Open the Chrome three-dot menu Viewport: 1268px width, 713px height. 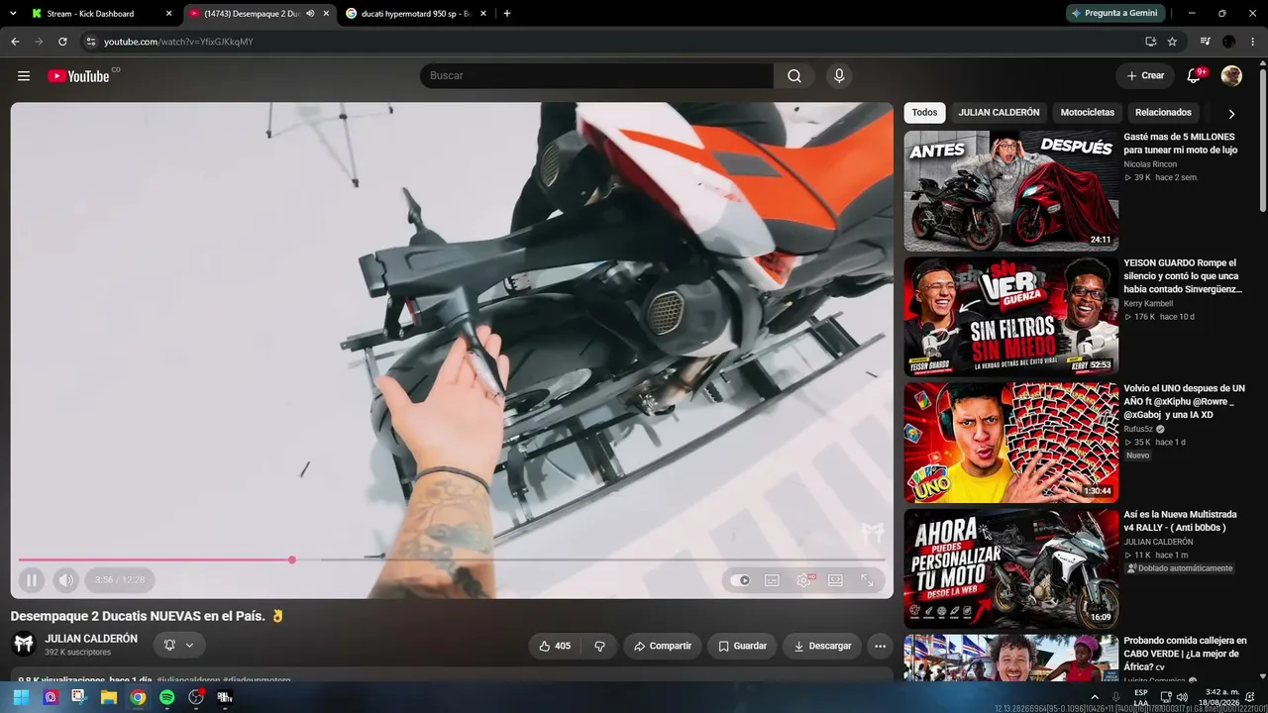(1252, 42)
